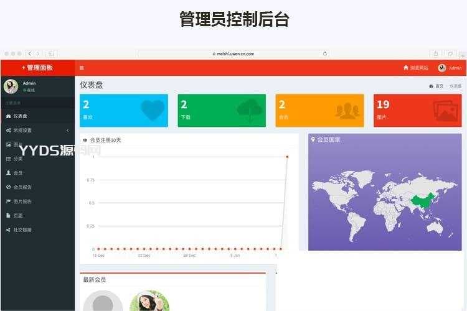Open 会员报告 in the sidebar menu
Screen dimensions: 467x311
pos(37,187)
